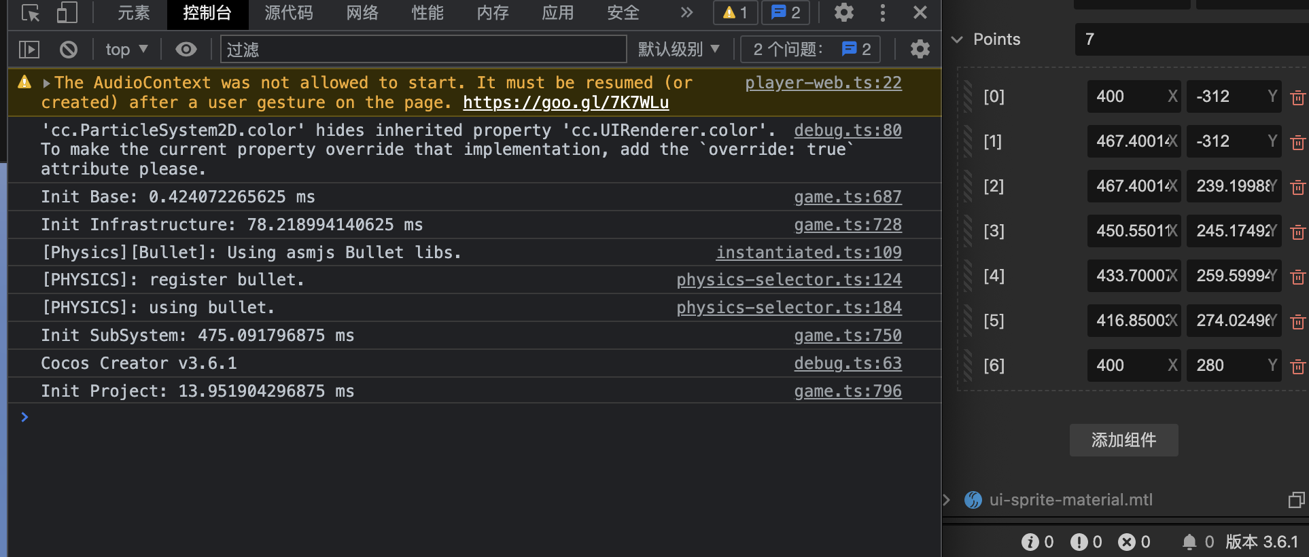Click the 过滤 filter input field
The image size is (1309, 557).
(x=423, y=50)
